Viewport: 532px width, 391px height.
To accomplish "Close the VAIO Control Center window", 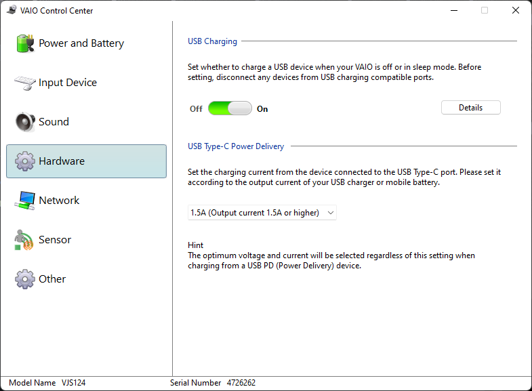I will click(x=516, y=10).
